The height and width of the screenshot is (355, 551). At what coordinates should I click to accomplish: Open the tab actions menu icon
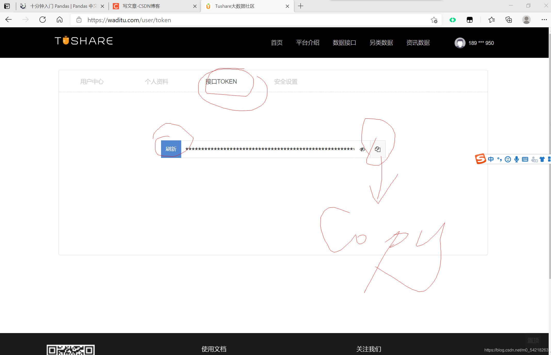point(7,6)
